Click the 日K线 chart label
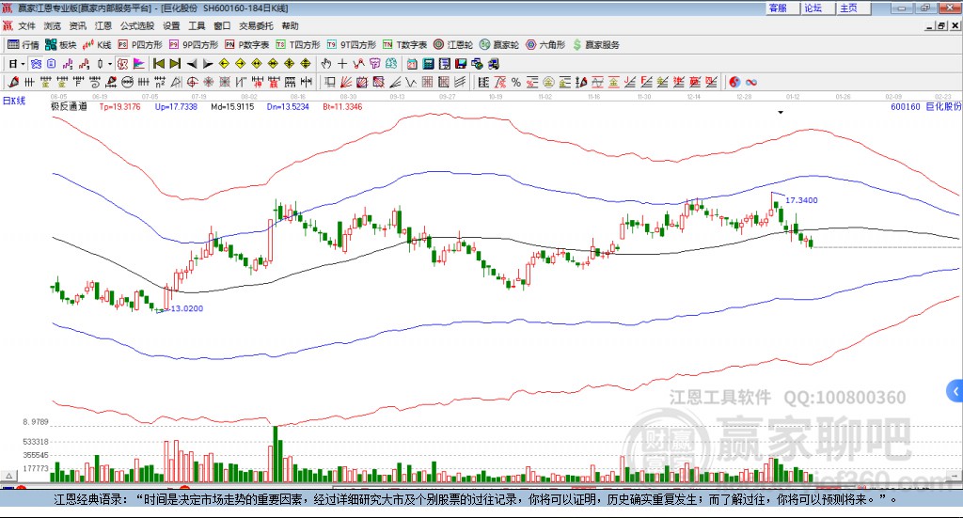Image resolution: width=963 pixels, height=518 pixels. [14, 101]
